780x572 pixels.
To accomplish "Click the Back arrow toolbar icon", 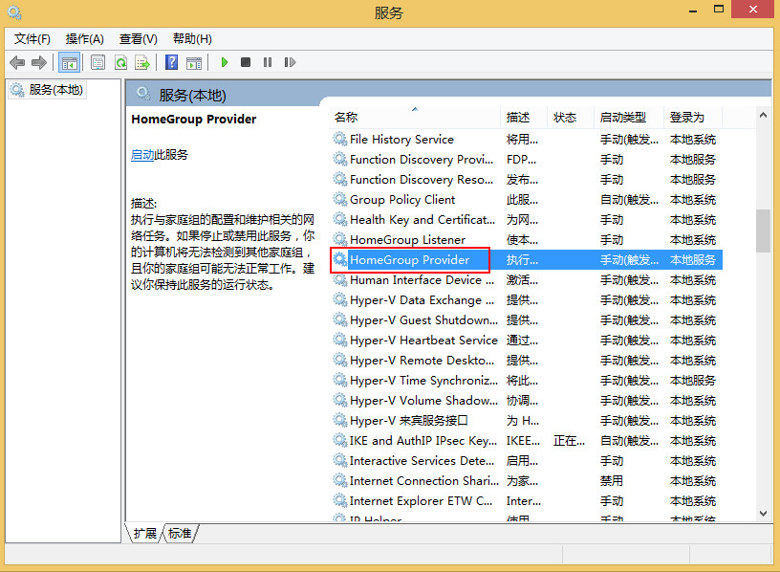I will pos(17,63).
